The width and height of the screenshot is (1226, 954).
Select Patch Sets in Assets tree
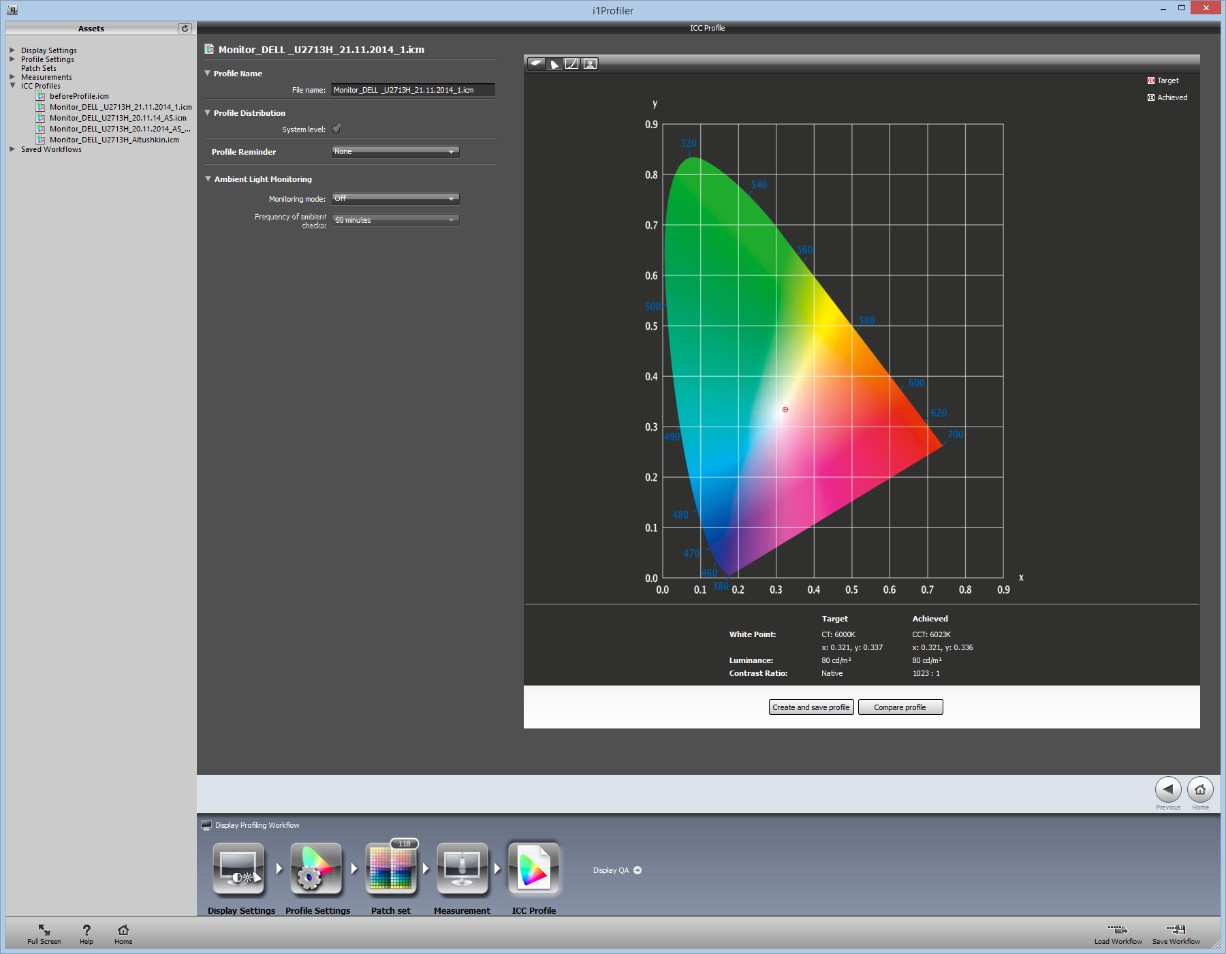[39, 68]
